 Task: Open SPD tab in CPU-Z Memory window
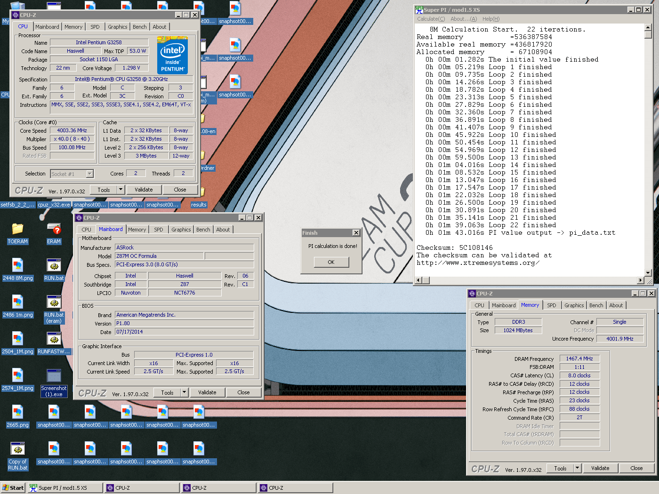coord(552,305)
